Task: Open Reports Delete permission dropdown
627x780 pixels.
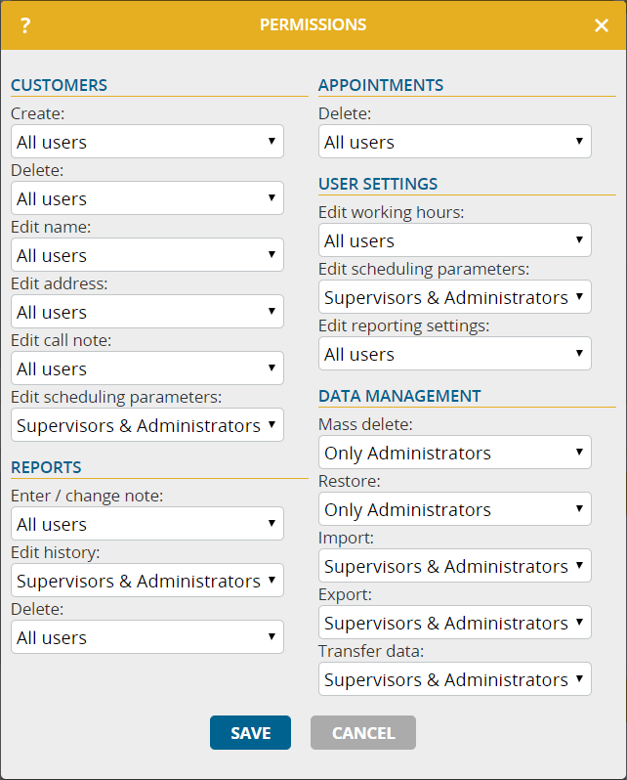Action: [x=147, y=637]
